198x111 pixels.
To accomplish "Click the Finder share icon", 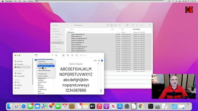I will pos(133,25).
